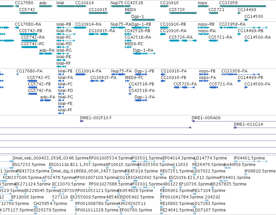Click transcript CG5742-RB label

click(30, 31)
